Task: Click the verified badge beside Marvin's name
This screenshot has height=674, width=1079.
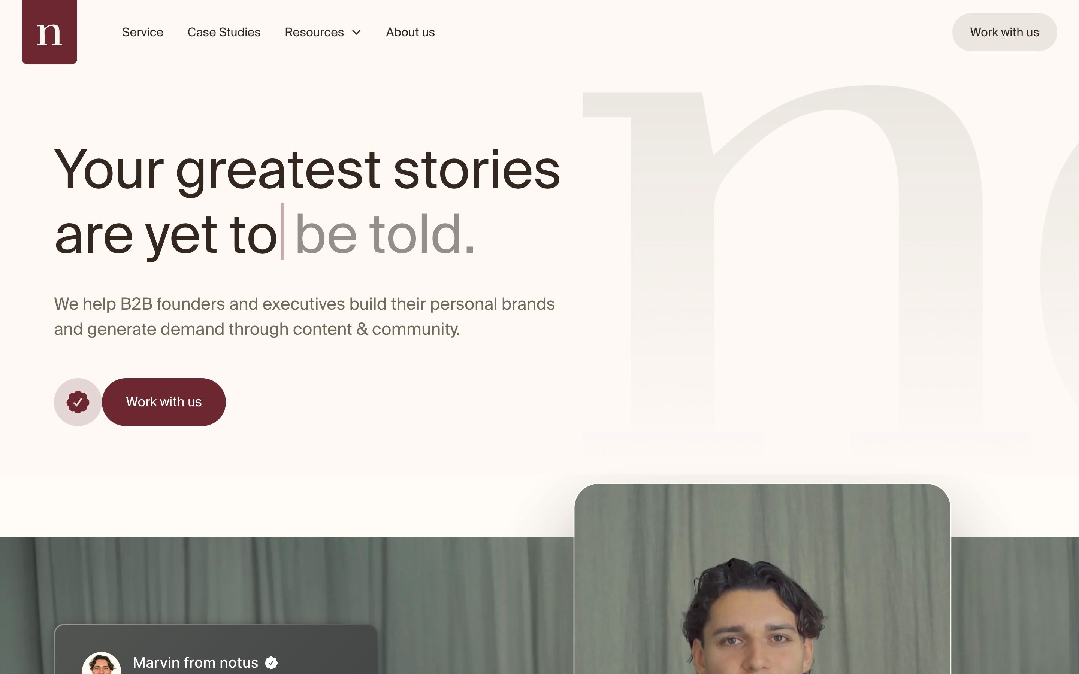Action: click(x=271, y=663)
